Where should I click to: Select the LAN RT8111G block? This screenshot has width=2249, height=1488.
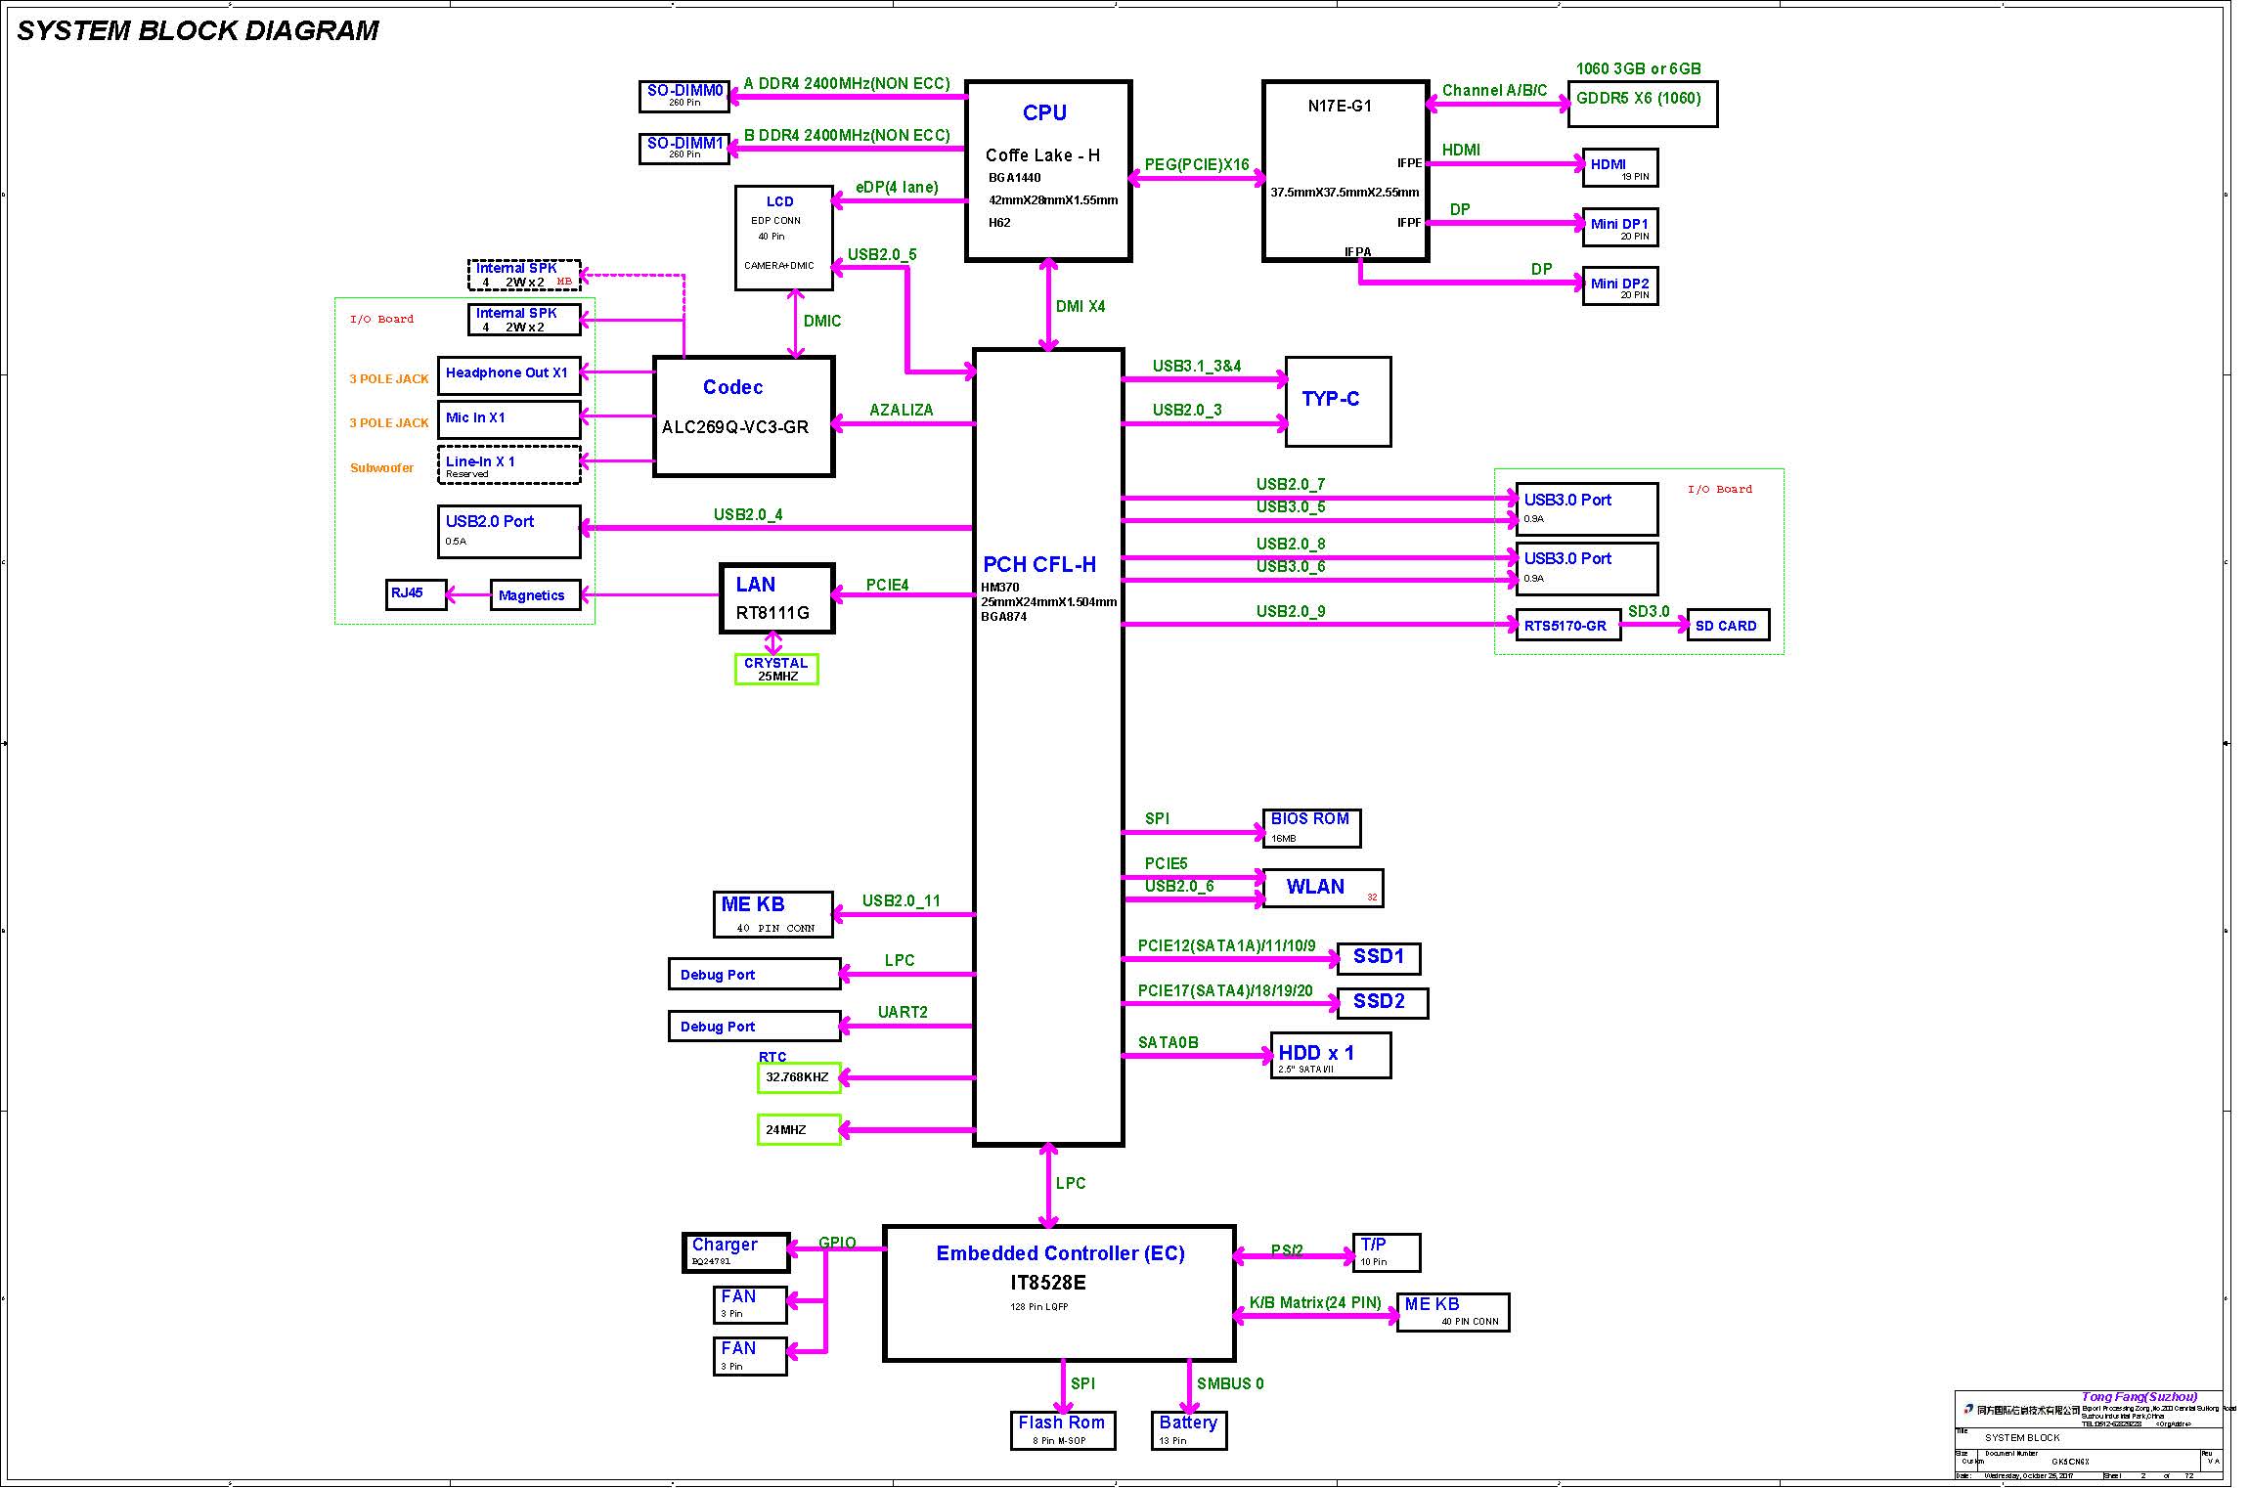click(x=776, y=598)
